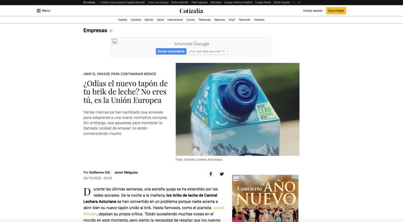Open 'Delito sedición' topic
Viewport: 403px width, 222px height.
click(x=179, y=2)
